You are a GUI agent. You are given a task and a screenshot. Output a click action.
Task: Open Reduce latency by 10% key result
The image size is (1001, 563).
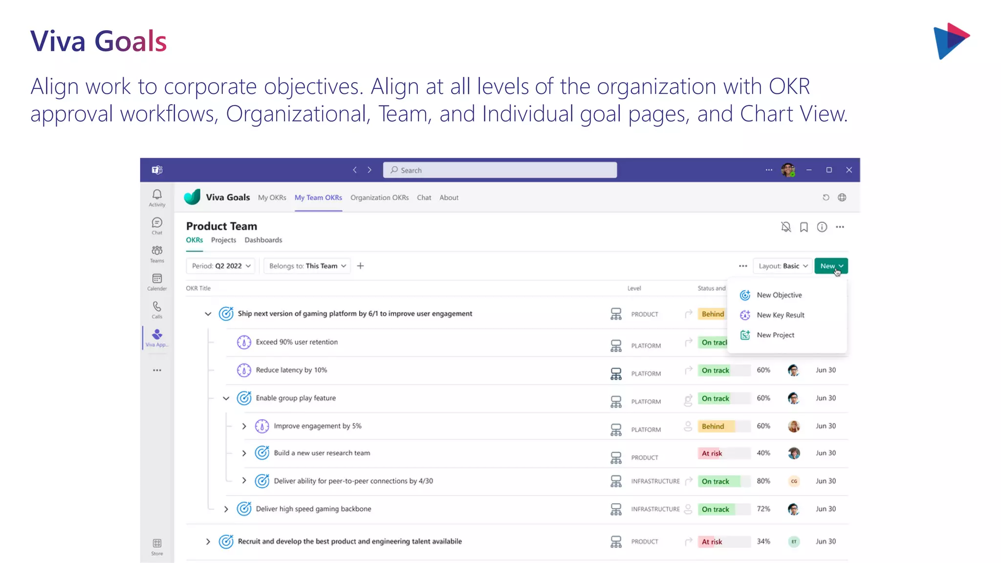[291, 370]
